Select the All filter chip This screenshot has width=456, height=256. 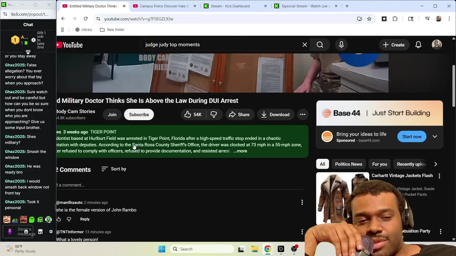pyautogui.click(x=322, y=164)
